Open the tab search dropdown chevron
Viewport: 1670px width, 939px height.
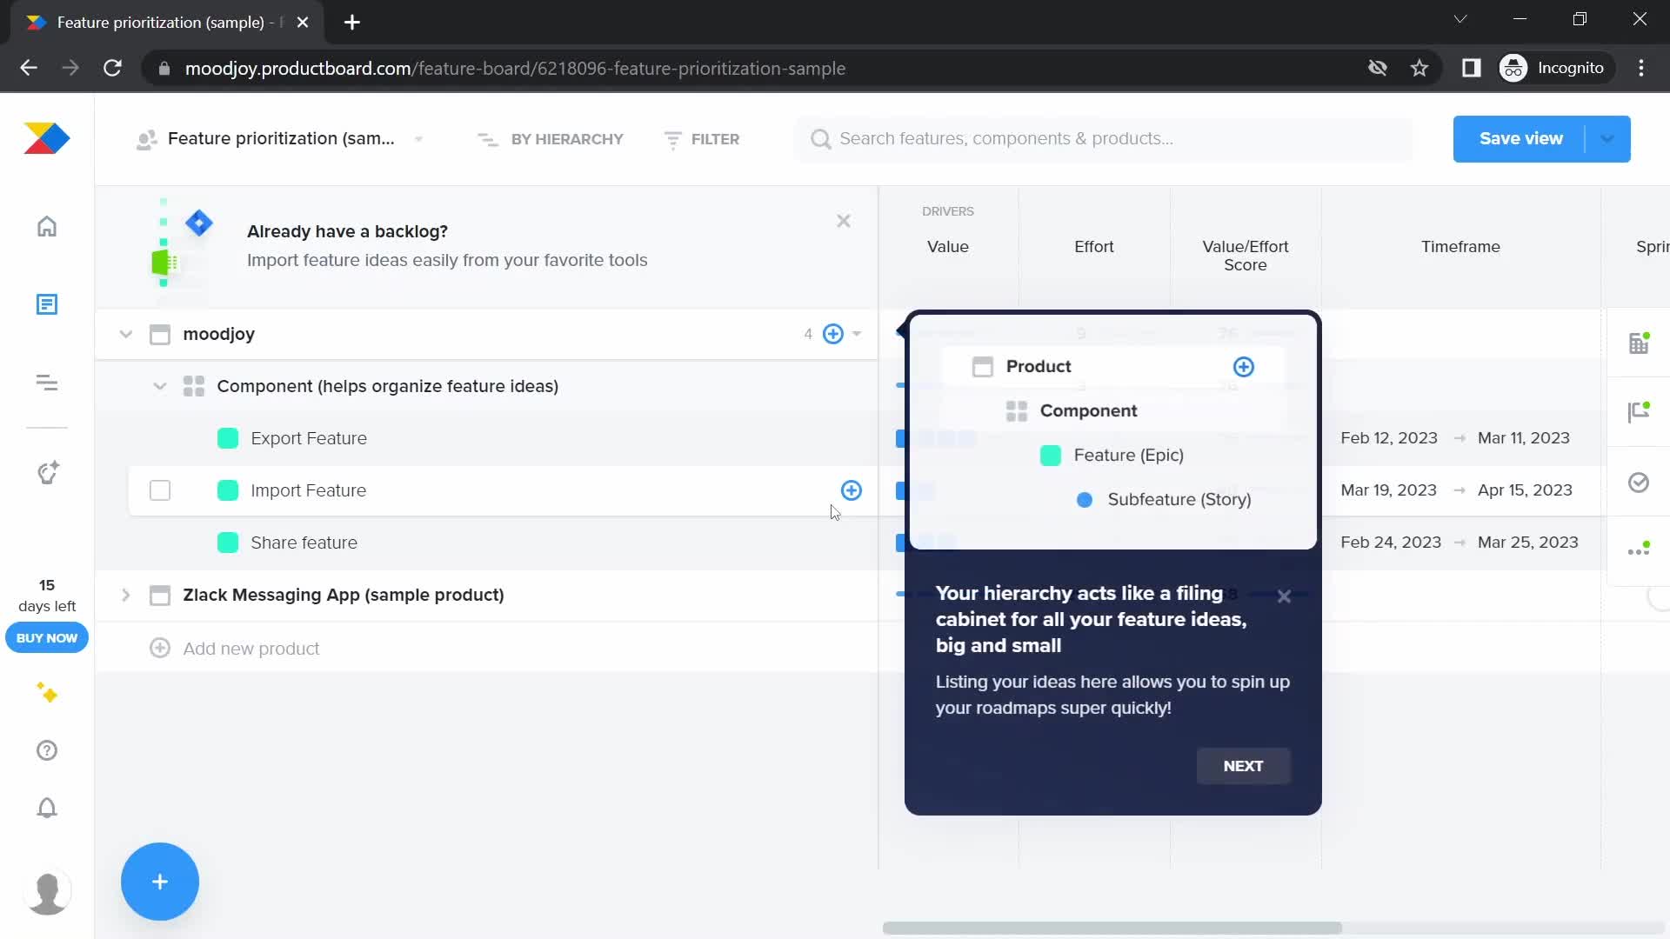1460,19
